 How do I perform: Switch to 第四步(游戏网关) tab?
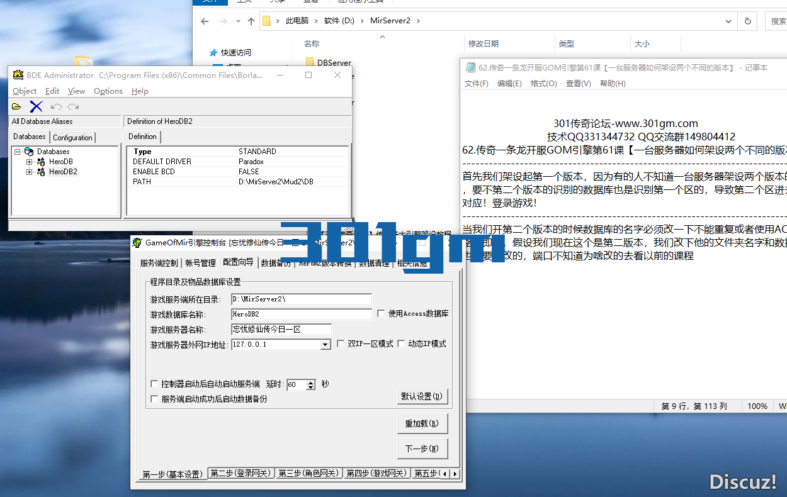377,473
